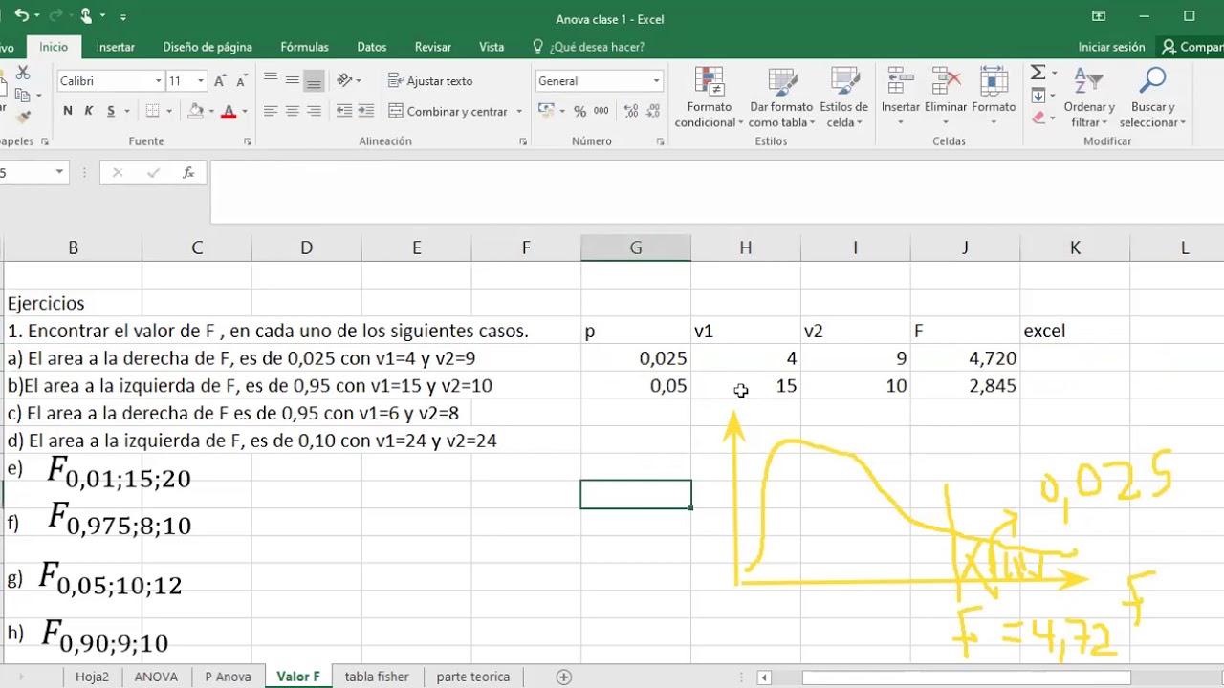Click the font color red A swatch

point(229,111)
